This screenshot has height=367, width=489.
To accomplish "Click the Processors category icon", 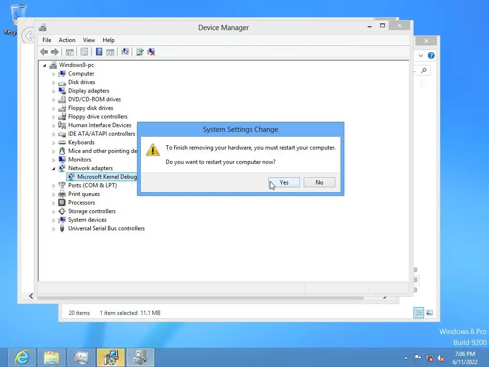I will pyautogui.click(x=62, y=203).
